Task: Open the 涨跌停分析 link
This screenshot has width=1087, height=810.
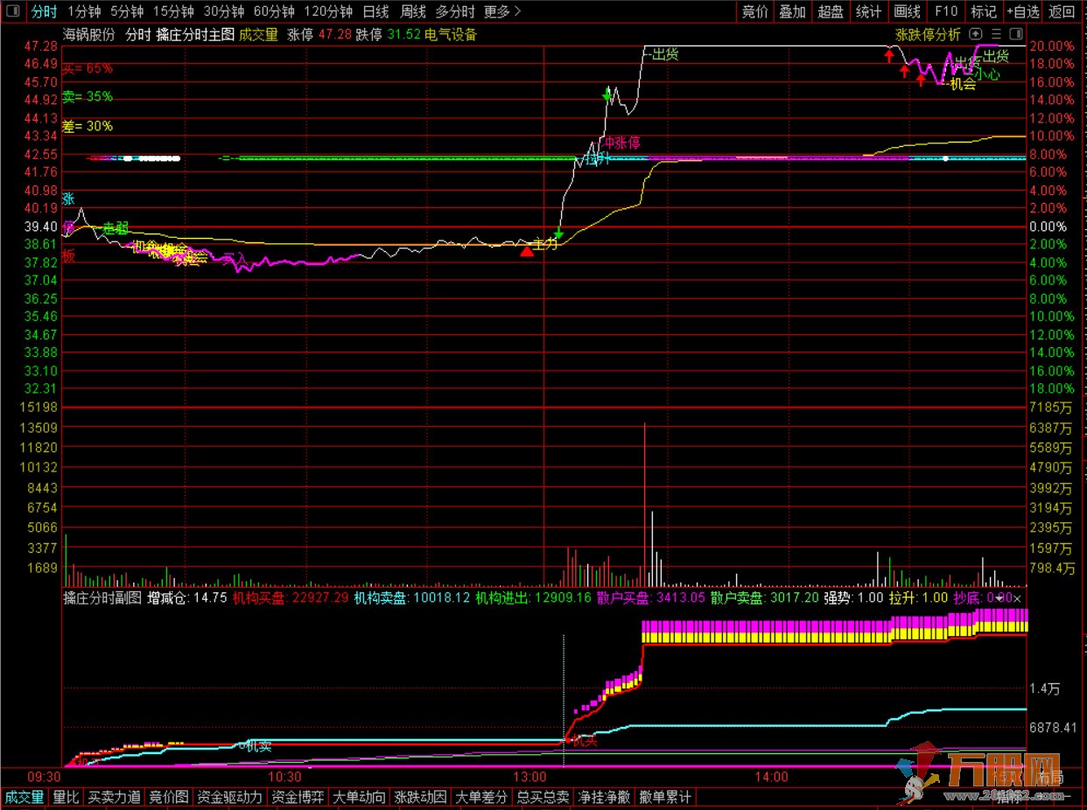Action: [x=928, y=34]
